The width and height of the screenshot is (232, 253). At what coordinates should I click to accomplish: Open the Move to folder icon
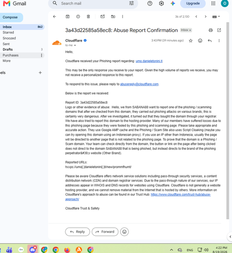(113, 17)
